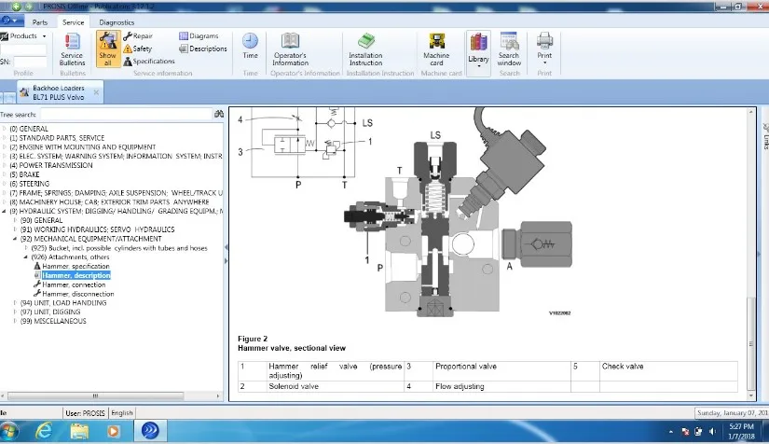Open the Library dropdown
This screenshot has height=444, width=769.
coord(478,53)
